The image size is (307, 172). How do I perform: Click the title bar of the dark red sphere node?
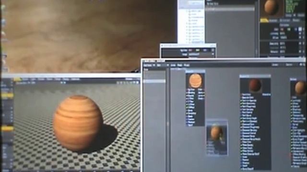point(255,76)
